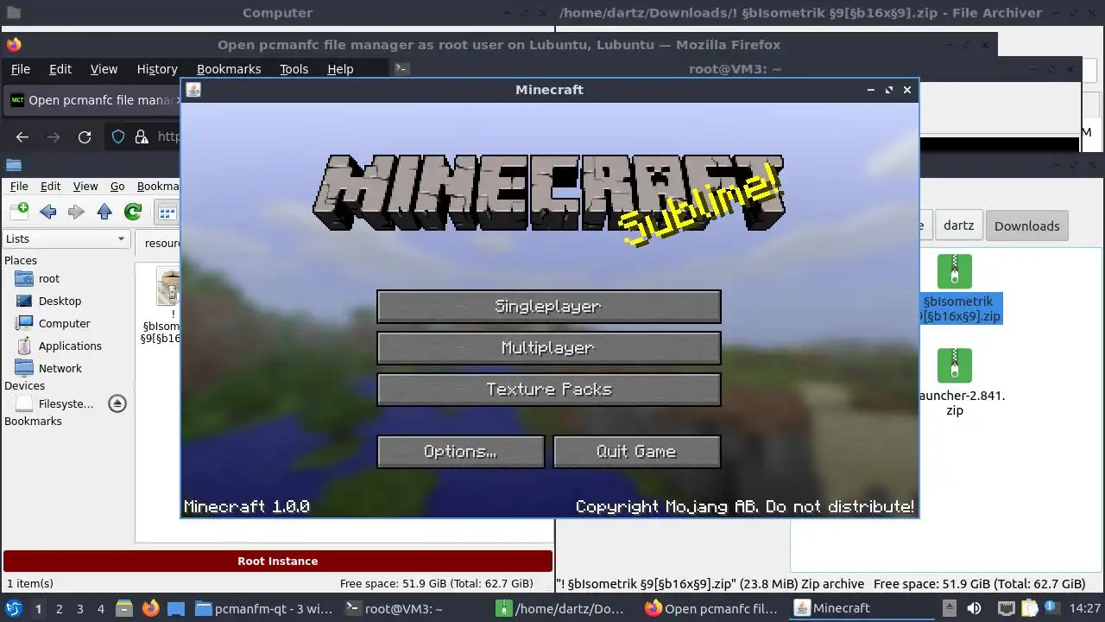Image resolution: width=1105 pixels, height=622 pixels.
Task: Reload the page in Firefox
Action: (x=85, y=136)
